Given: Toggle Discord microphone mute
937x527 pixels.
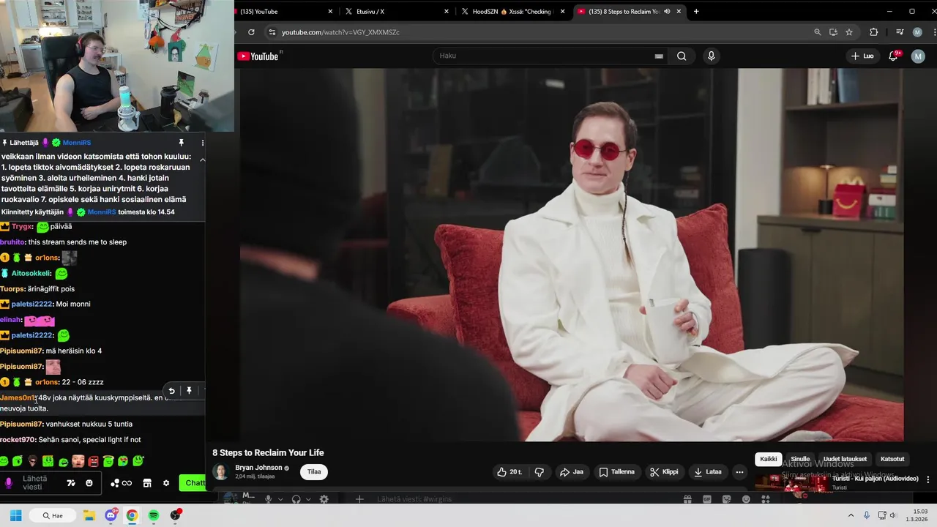Looking at the screenshot, I should tap(268, 499).
